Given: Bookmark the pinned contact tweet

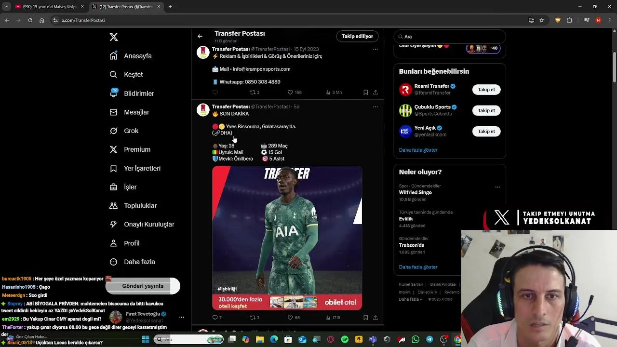Looking at the screenshot, I should 366,92.
